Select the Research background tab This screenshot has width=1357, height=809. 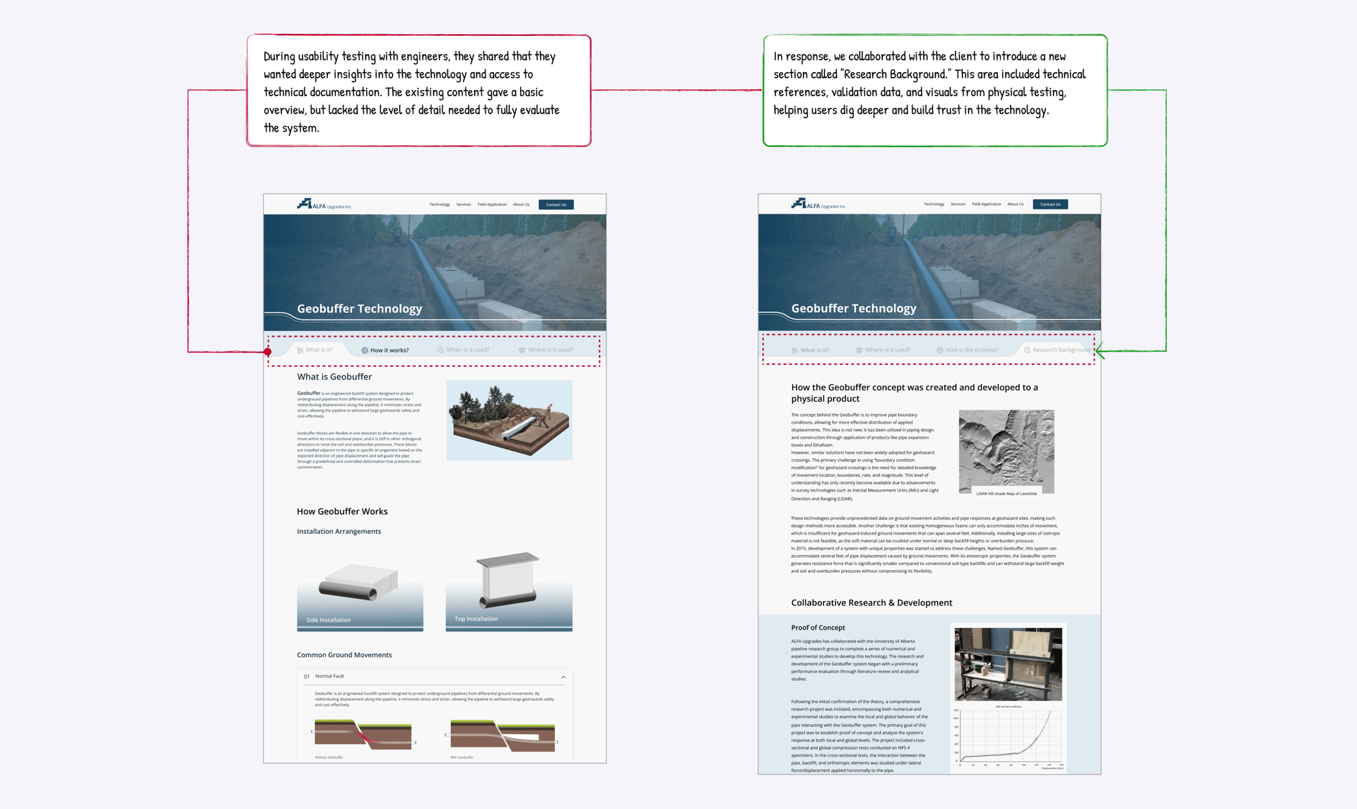[x=1060, y=350]
